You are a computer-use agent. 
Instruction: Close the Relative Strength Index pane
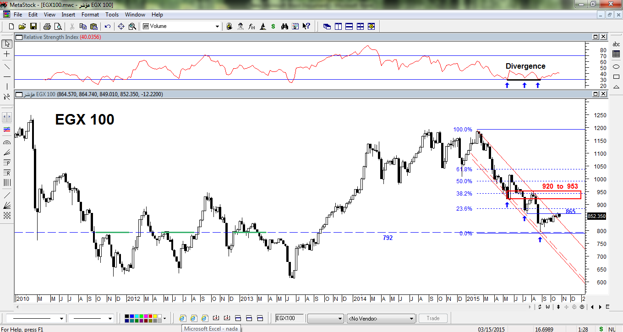604,37
